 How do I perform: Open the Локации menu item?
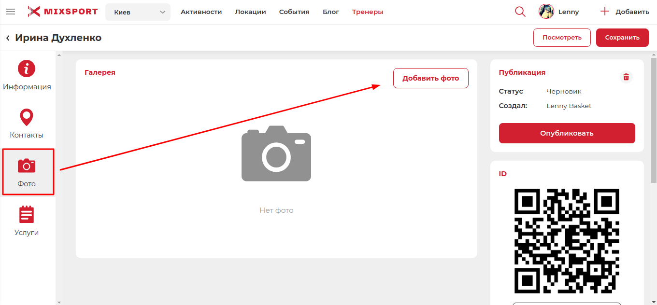click(x=250, y=12)
